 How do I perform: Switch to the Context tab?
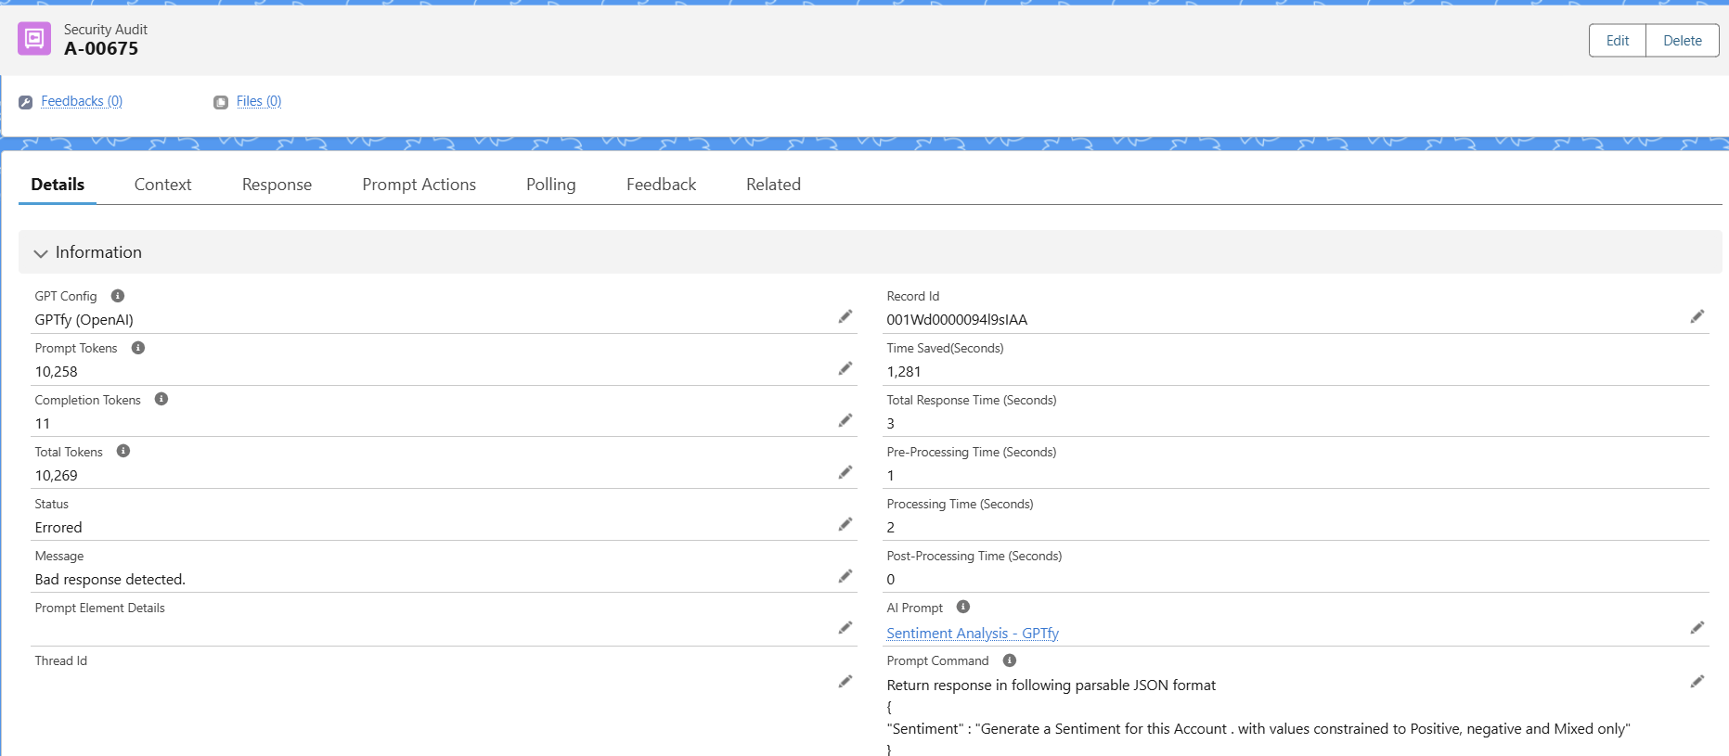click(162, 185)
